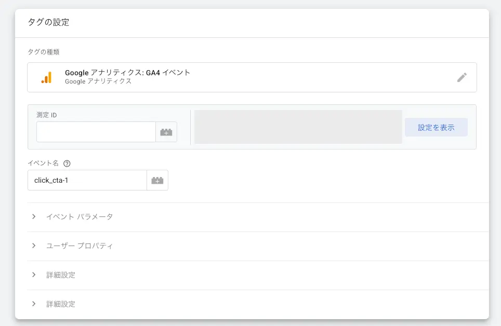501x326 pixels.
Task: Click the gray placeholder box beside 測定 ID
Action: tap(298, 127)
